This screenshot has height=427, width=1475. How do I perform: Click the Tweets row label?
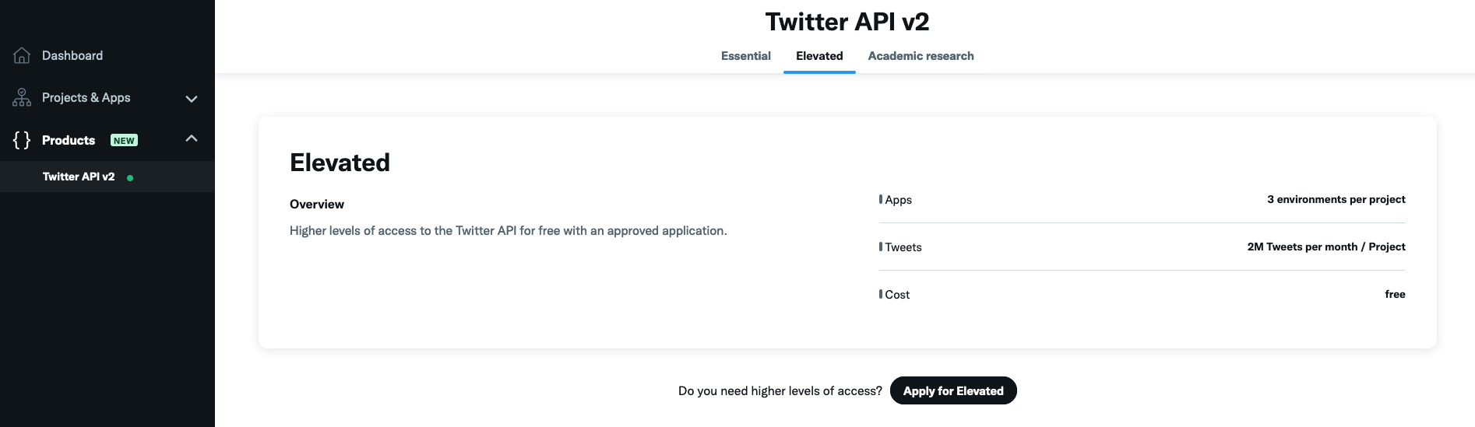(903, 247)
